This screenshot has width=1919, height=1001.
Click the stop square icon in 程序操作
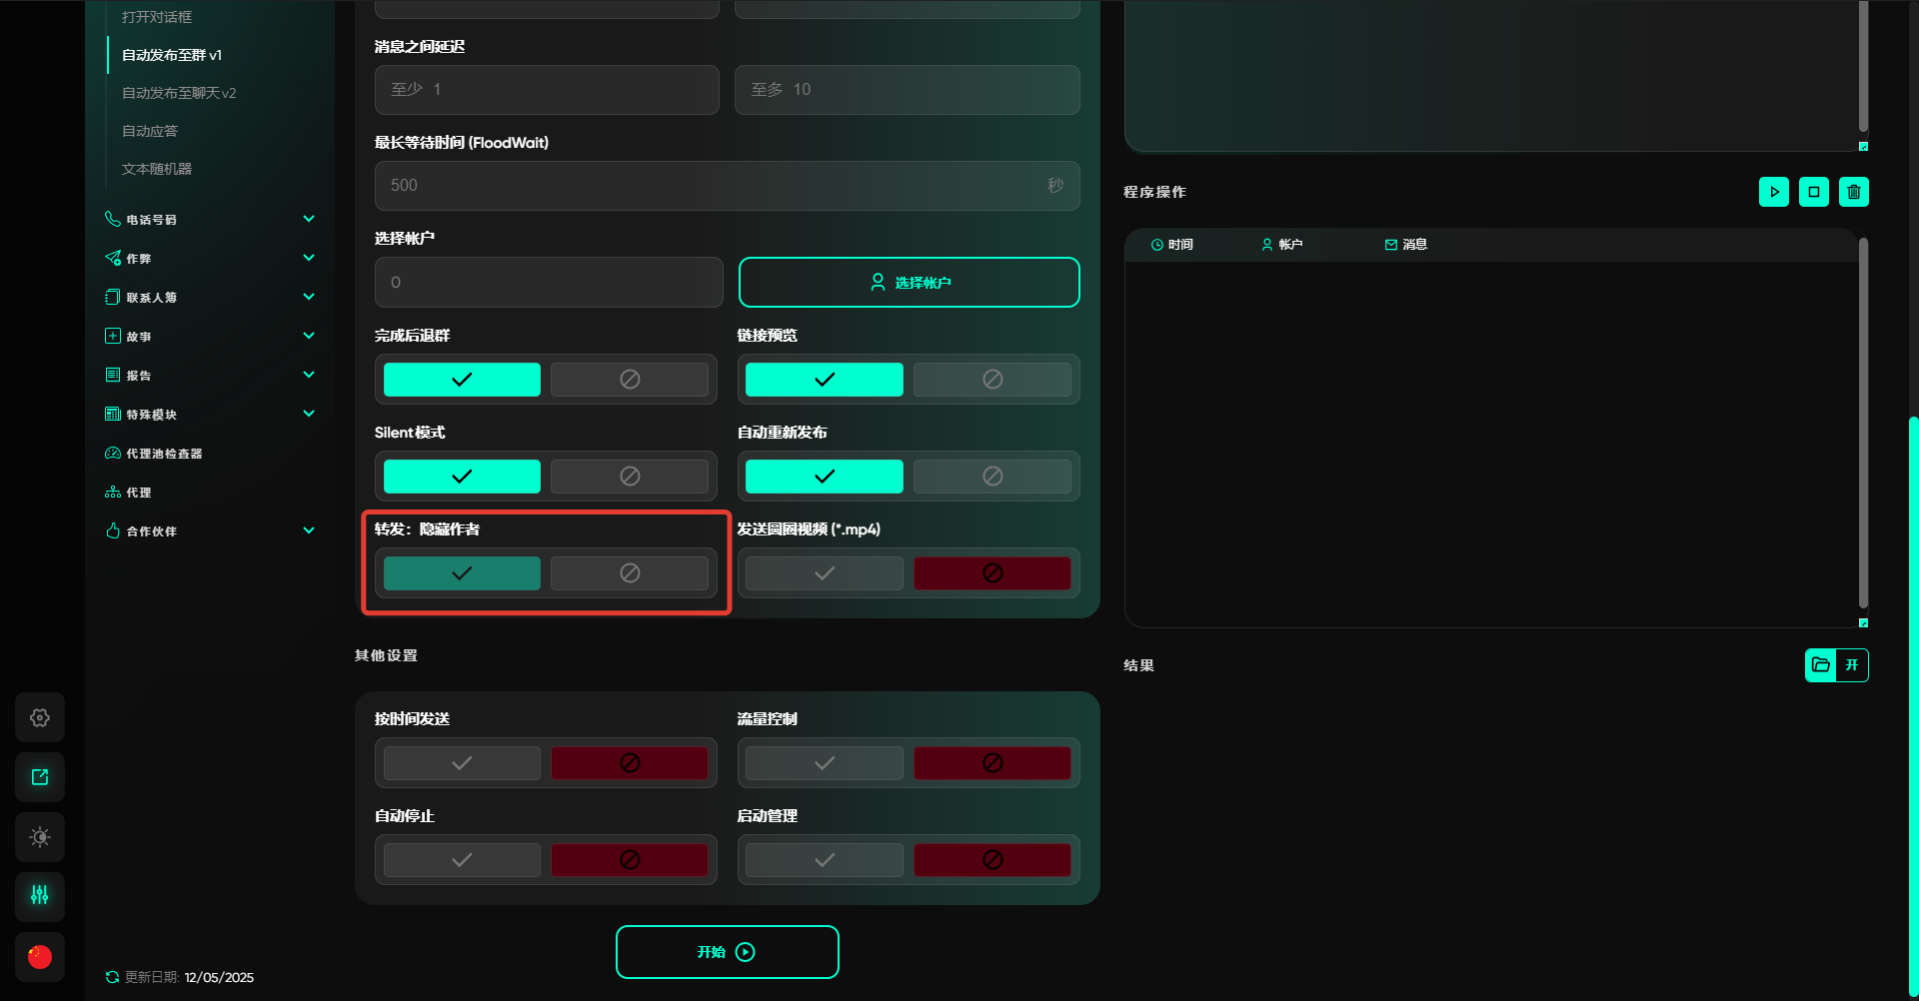(x=1813, y=192)
